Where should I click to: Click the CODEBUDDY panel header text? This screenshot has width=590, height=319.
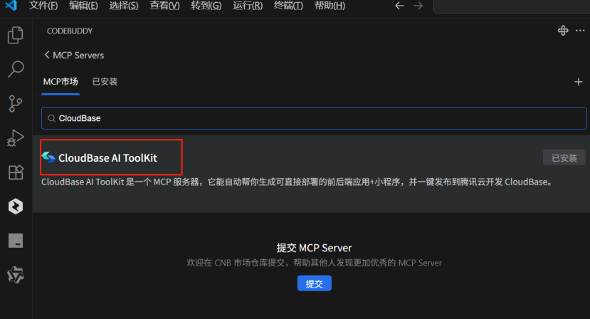point(70,31)
